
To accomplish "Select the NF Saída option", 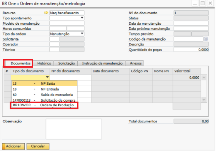I will pyautogui.click(x=44, y=84).
